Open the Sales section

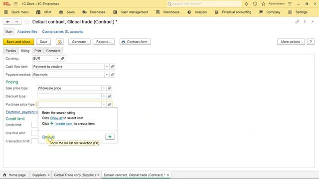click(x=67, y=12)
